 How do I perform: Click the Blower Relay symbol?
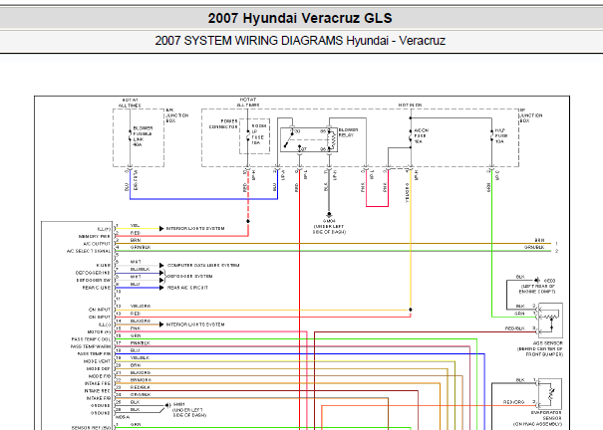(309, 139)
